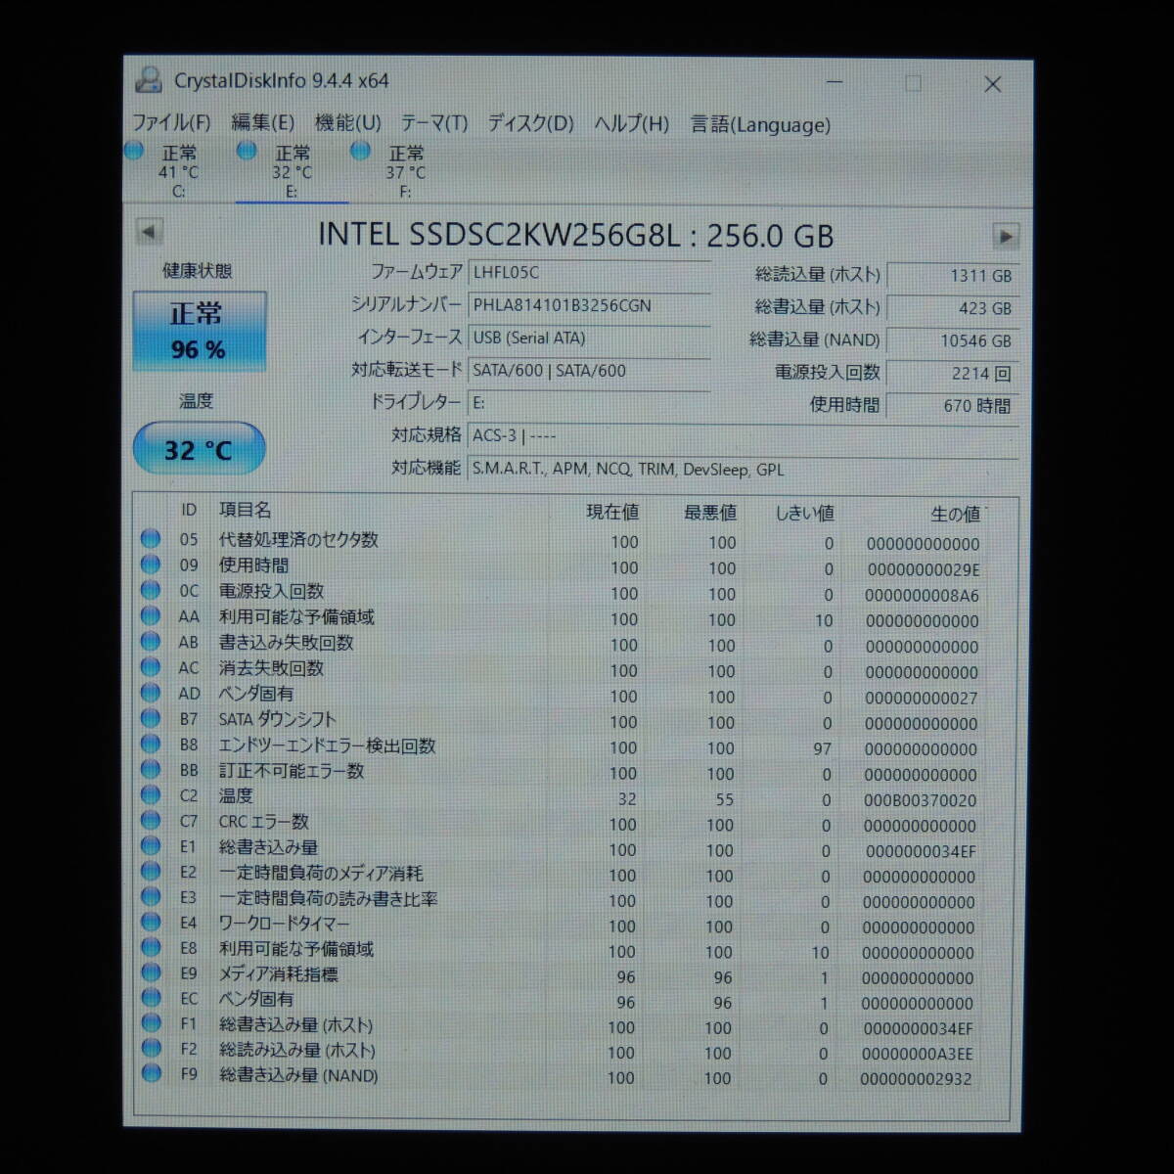Open the ヘルプ(H) menu
This screenshot has height=1174, width=1174.
tap(631, 124)
